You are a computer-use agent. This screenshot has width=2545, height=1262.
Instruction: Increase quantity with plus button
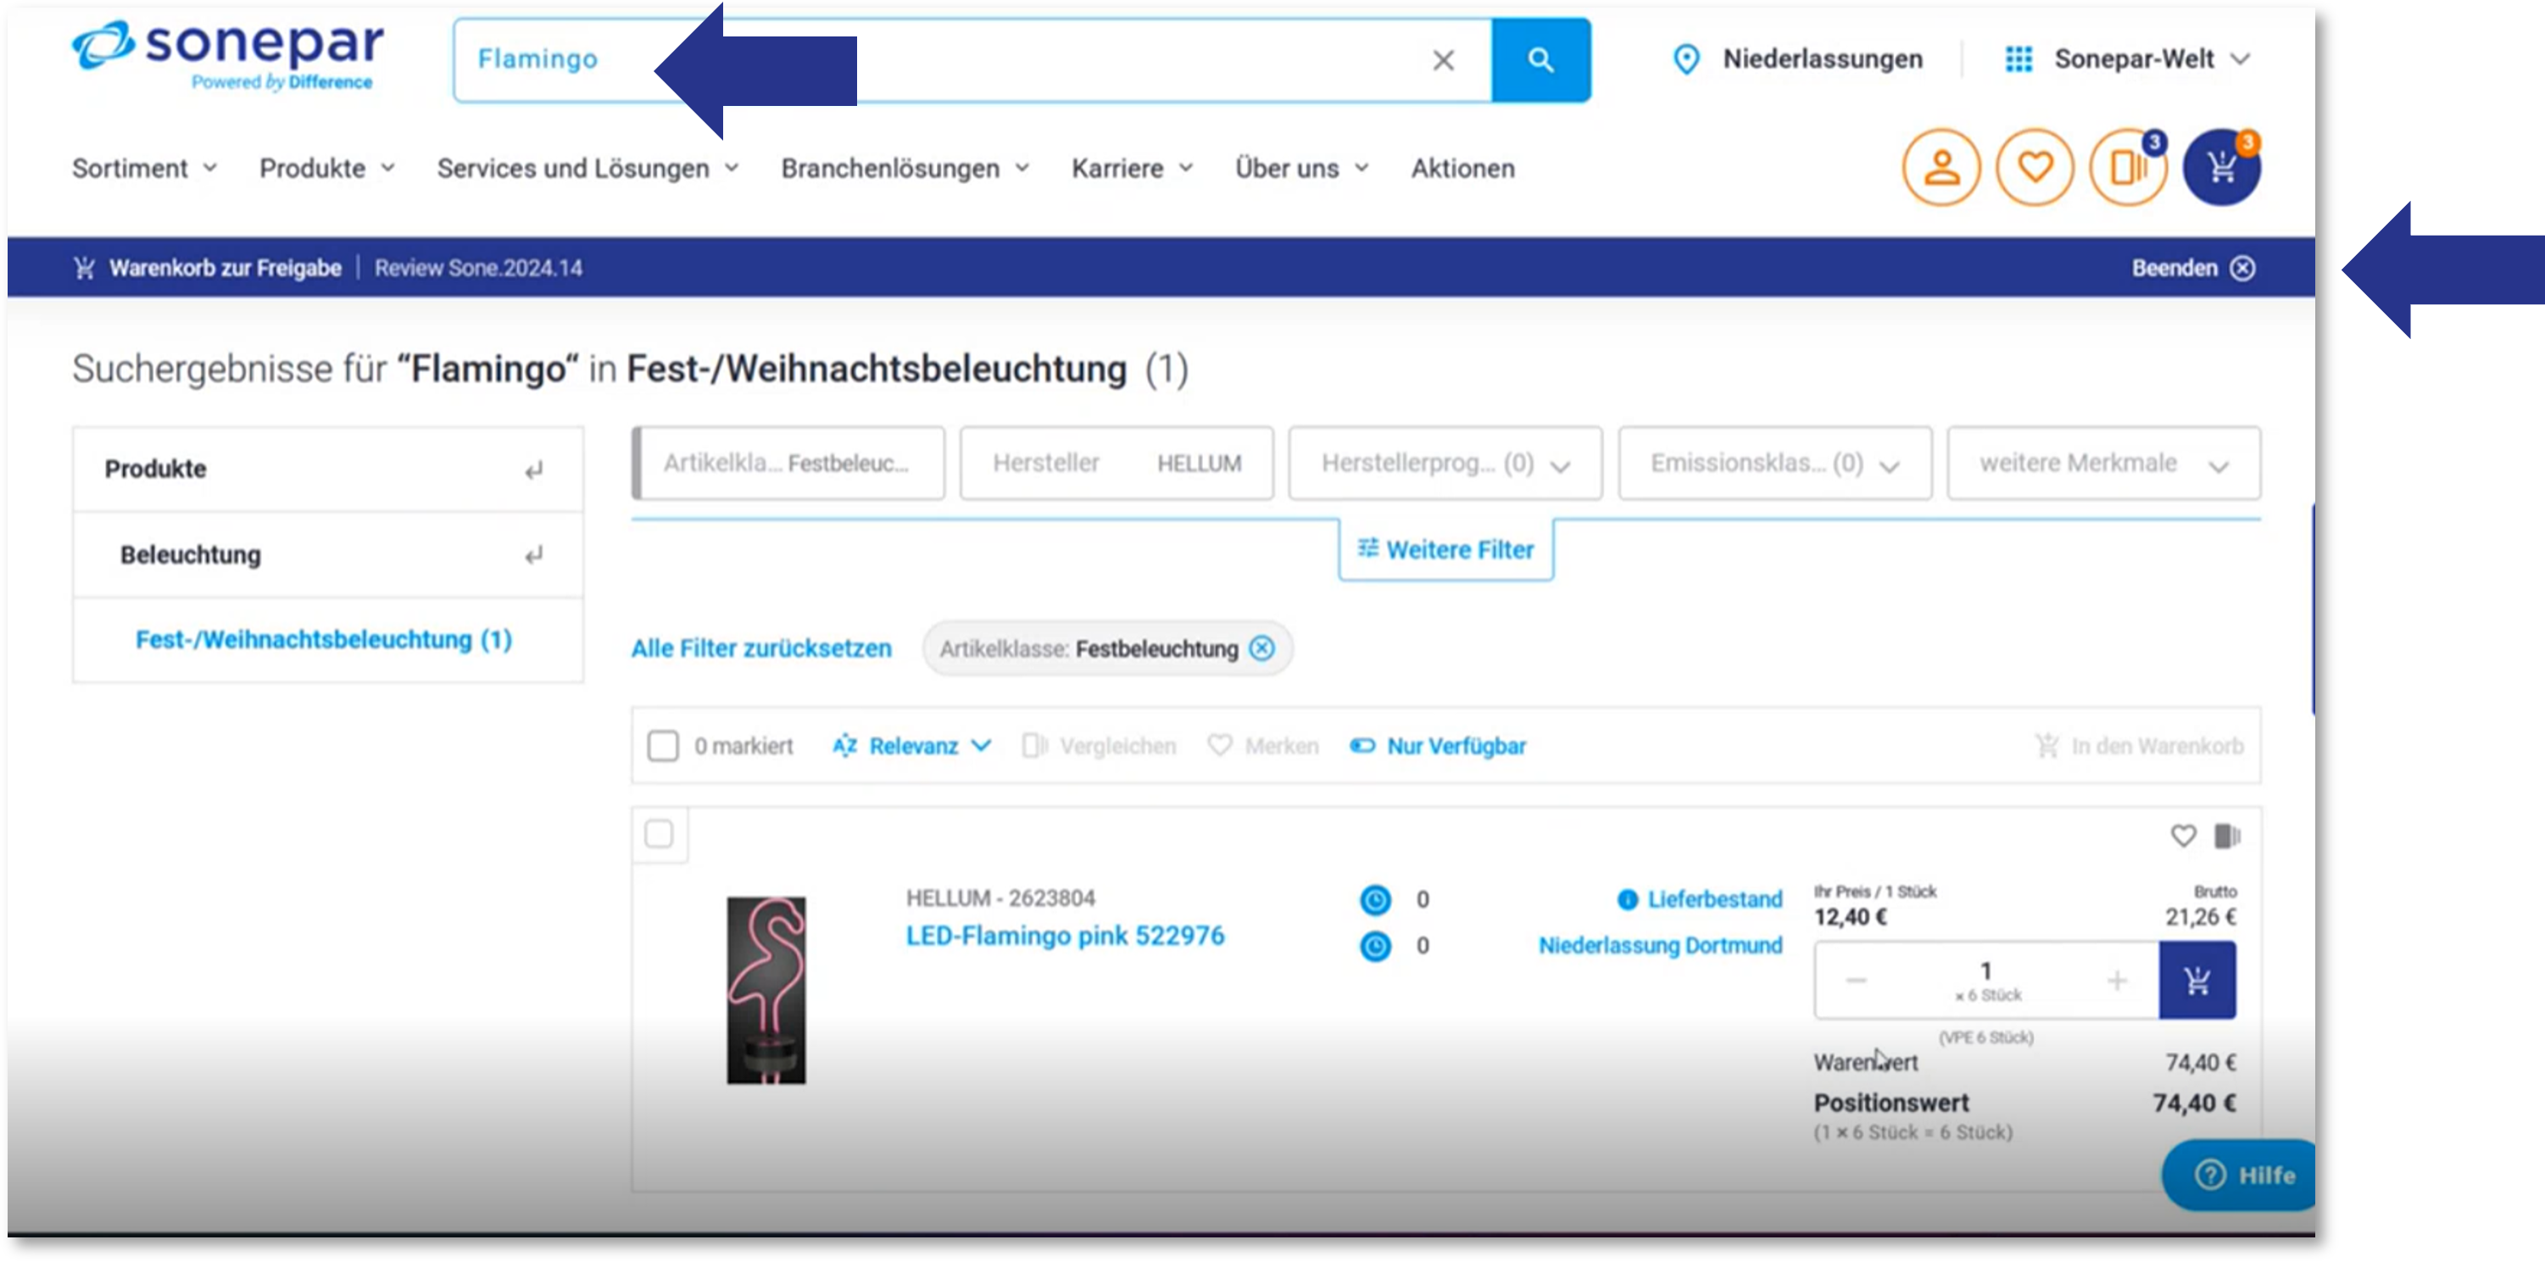pos(2116,980)
